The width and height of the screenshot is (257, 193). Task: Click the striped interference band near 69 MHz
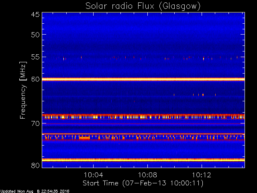pos(143,117)
